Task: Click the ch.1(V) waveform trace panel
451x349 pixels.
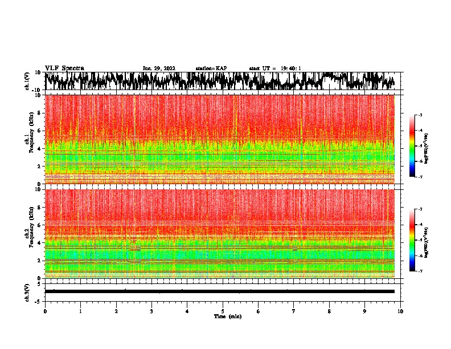Action: pos(222,81)
